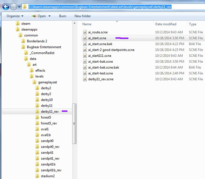This screenshot has height=179, width=205.
Task: Click the ai_start111.scne file icon
Action: [85, 56]
